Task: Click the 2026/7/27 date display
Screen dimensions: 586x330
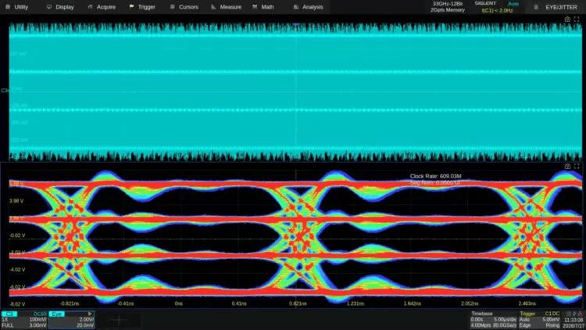Action: click(573, 326)
